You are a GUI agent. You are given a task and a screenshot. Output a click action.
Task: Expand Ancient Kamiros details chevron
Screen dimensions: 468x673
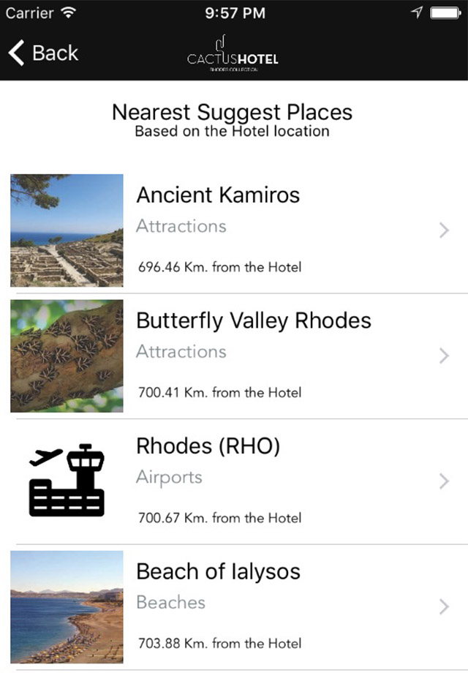pyautogui.click(x=443, y=230)
